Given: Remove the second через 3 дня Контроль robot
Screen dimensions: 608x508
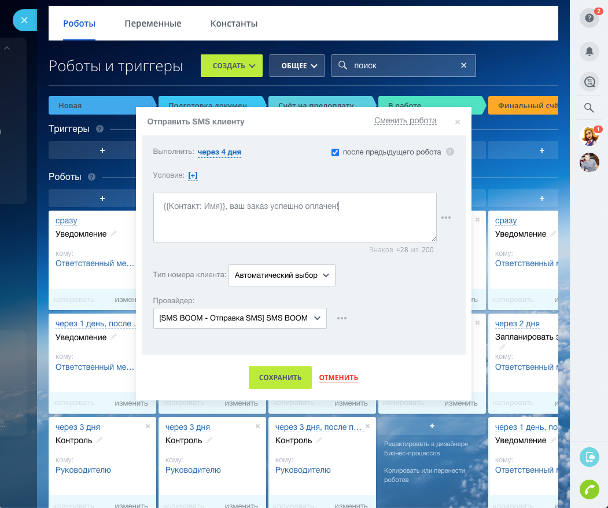Looking at the screenshot, I should (x=257, y=426).
